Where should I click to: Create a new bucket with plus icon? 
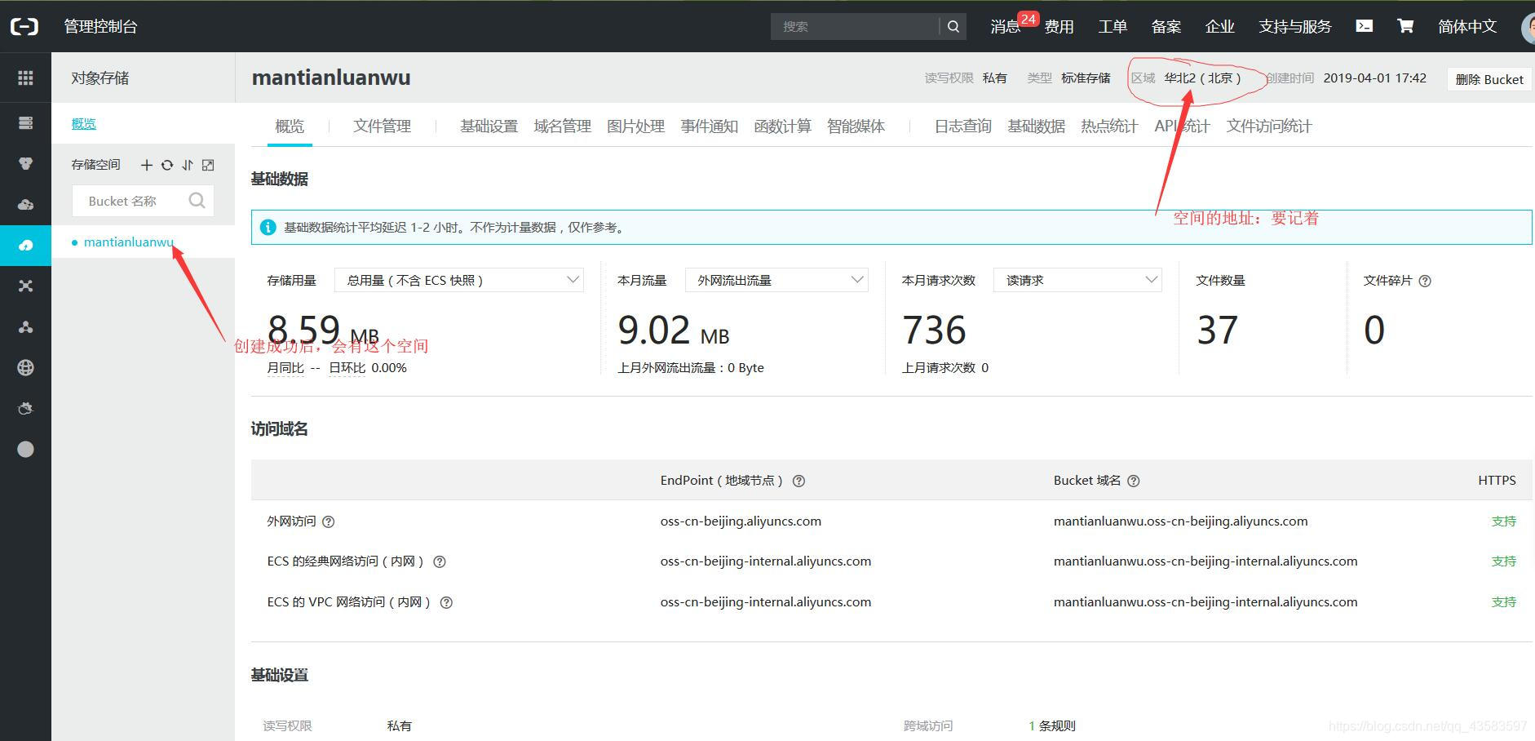point(147,165)
